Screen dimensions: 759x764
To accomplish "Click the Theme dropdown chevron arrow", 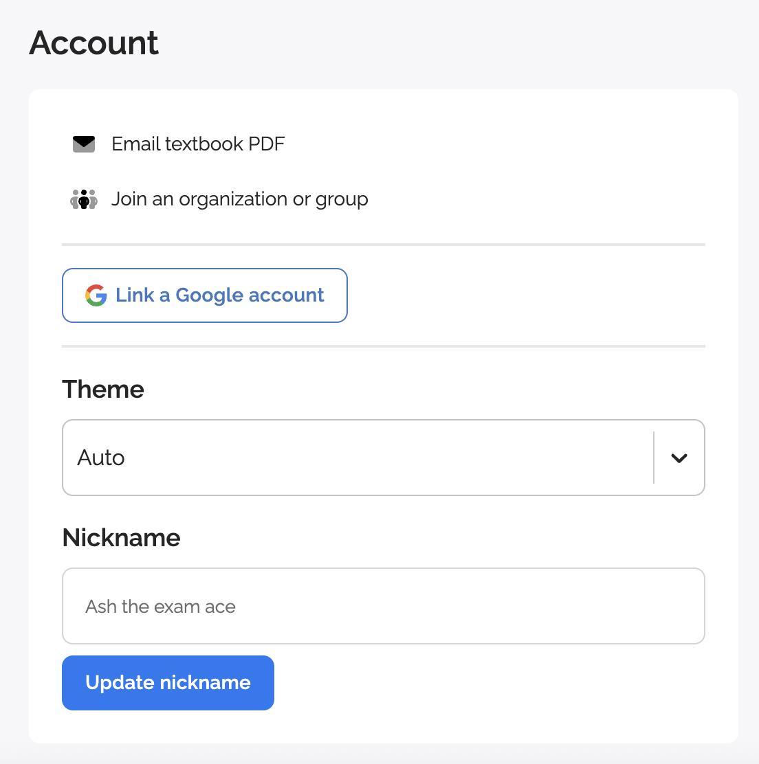I will pos(679,458).
